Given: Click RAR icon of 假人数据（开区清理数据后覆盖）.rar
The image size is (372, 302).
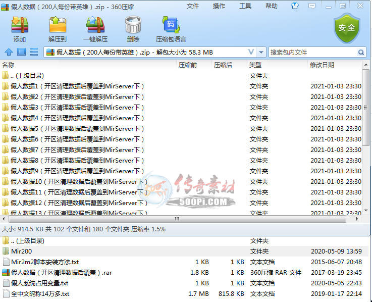Looking at the screenshot, I should click(6, 272).
